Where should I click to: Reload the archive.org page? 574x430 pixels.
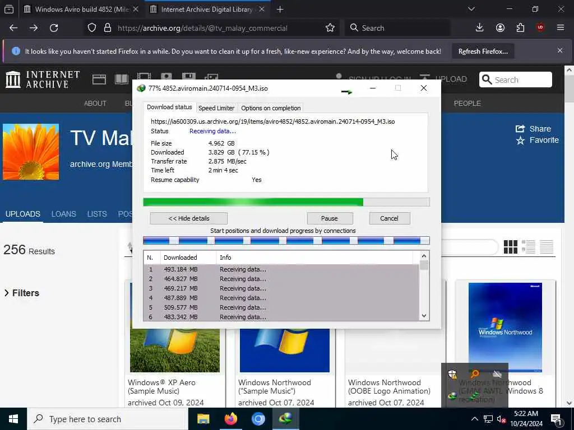tap(54, 28)
